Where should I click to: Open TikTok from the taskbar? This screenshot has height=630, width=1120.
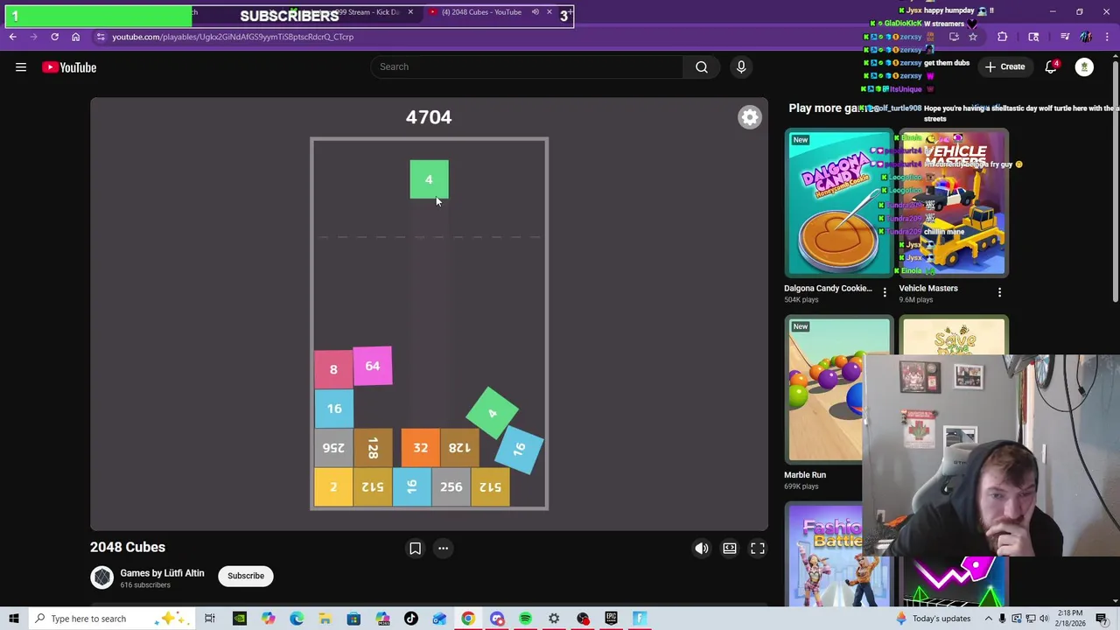coord(411,619)
